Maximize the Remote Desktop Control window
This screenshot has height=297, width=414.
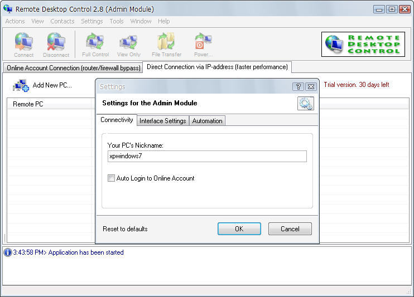(392, 9)
